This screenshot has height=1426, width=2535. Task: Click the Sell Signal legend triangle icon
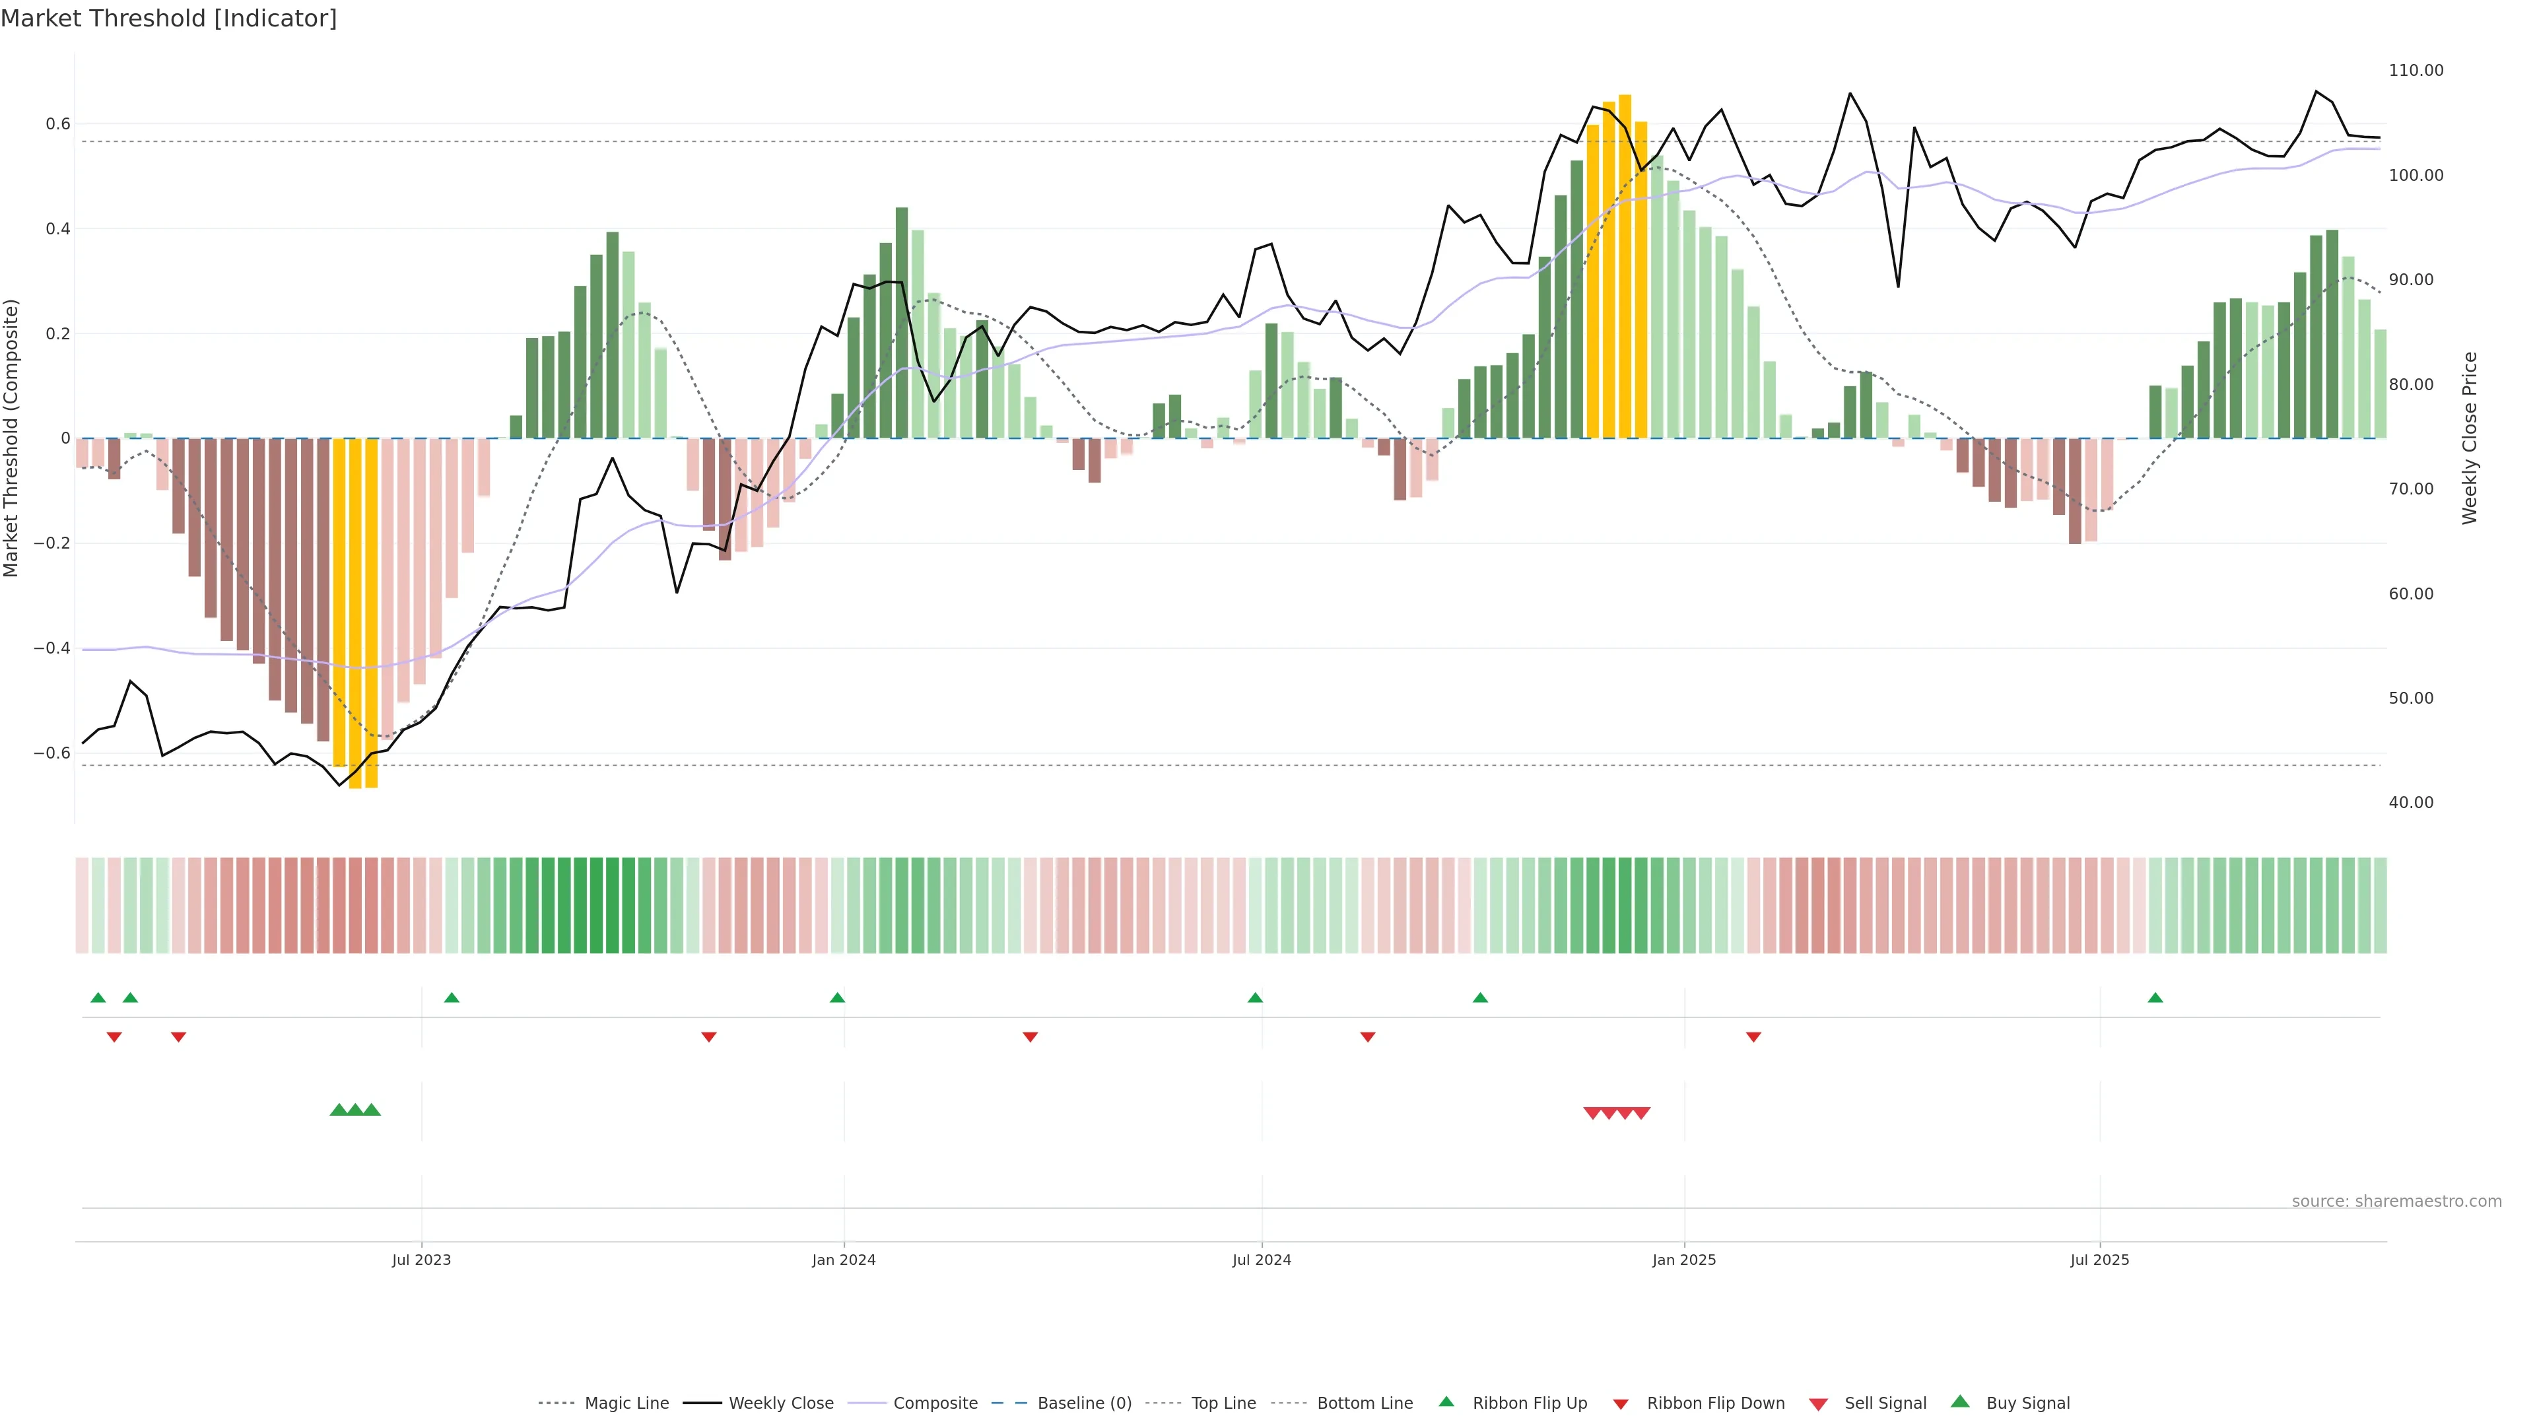point(1819,1404)
